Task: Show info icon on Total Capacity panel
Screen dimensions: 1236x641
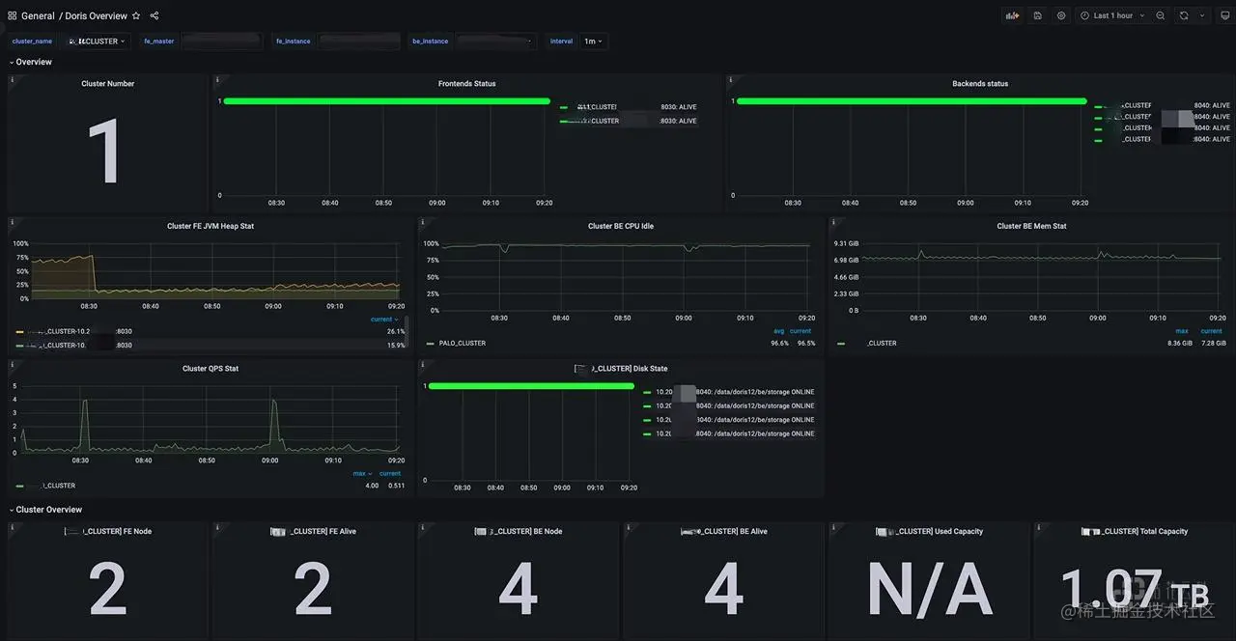Action: pyautogui.click(x=1038, y=527)
